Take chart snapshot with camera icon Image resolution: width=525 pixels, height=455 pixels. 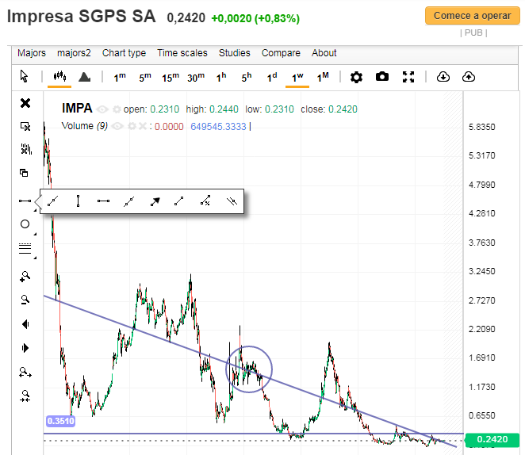click(x=382, y=77)
